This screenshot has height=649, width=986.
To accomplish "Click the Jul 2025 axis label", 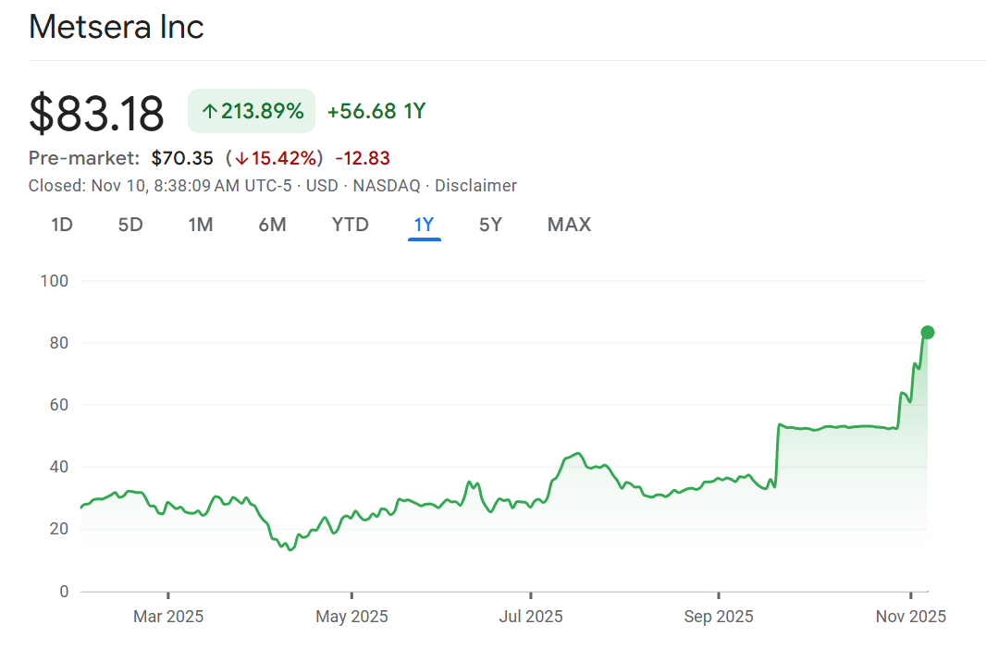I will click(531, 617).
